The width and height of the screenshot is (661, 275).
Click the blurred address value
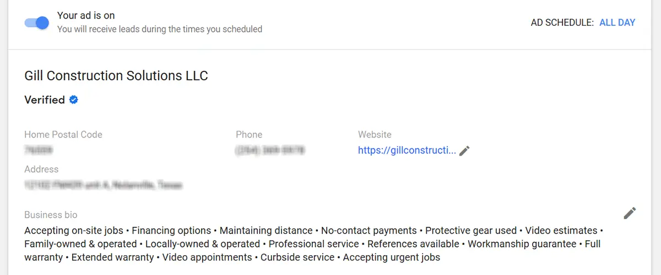click(x=103, y=185)
